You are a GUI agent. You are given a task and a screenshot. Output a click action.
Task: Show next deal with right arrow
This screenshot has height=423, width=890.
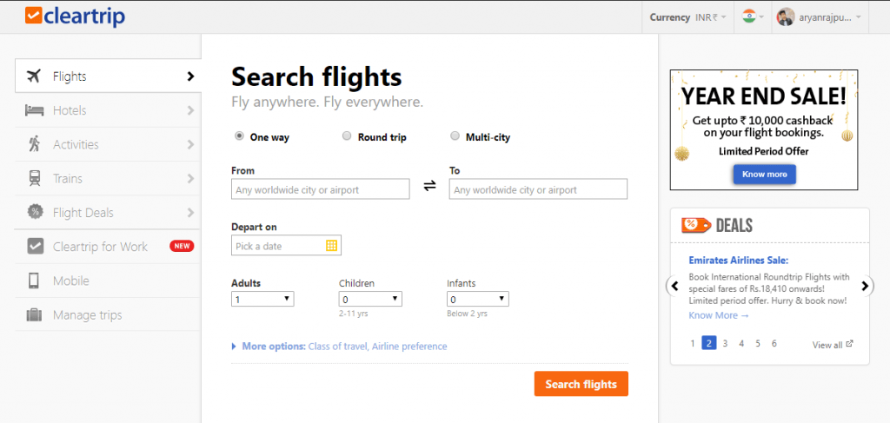[865, 286]
